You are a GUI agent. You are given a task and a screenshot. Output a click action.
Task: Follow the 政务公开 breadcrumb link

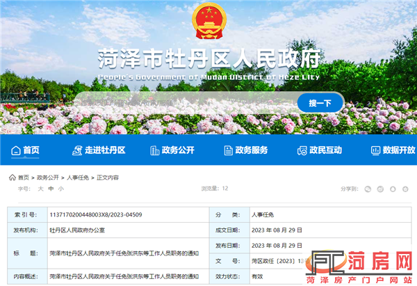pyautogui.click(x=47, y=177)
